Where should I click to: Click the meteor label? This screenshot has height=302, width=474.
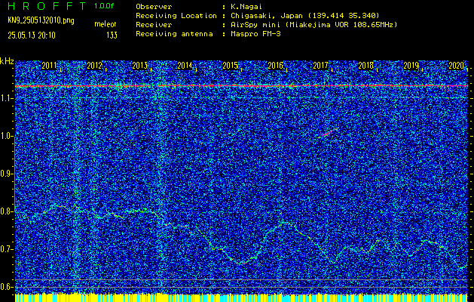pos(105,24)
